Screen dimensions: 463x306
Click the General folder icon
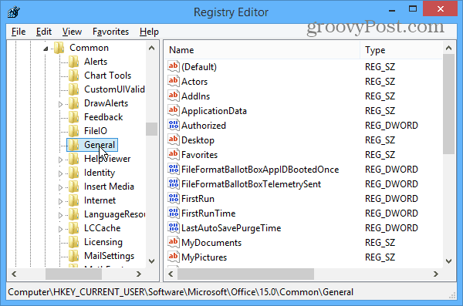click(73, 145)
